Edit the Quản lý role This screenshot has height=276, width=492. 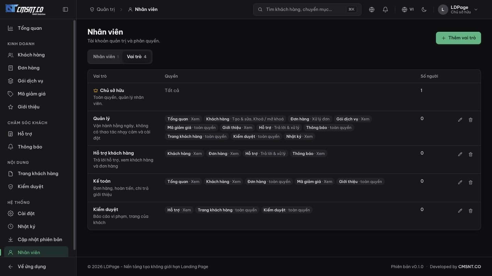tap(460, 120)
